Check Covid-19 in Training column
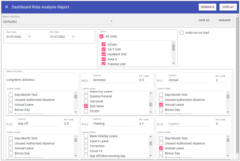 (x=86, y=151)
